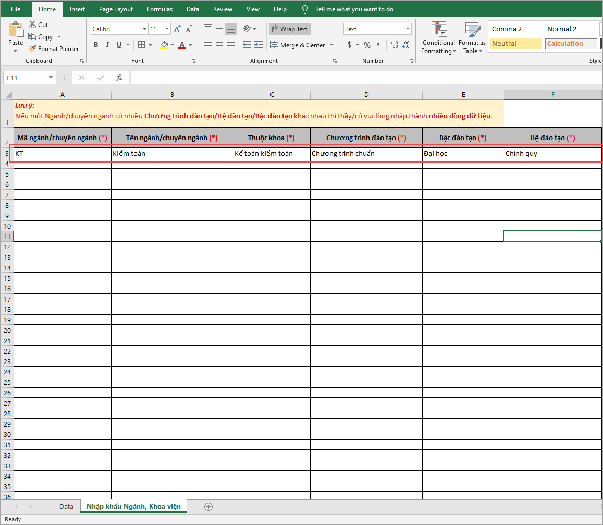Click the Copy icon
This screenshot has height=525, width=603.
pos(32,36)
